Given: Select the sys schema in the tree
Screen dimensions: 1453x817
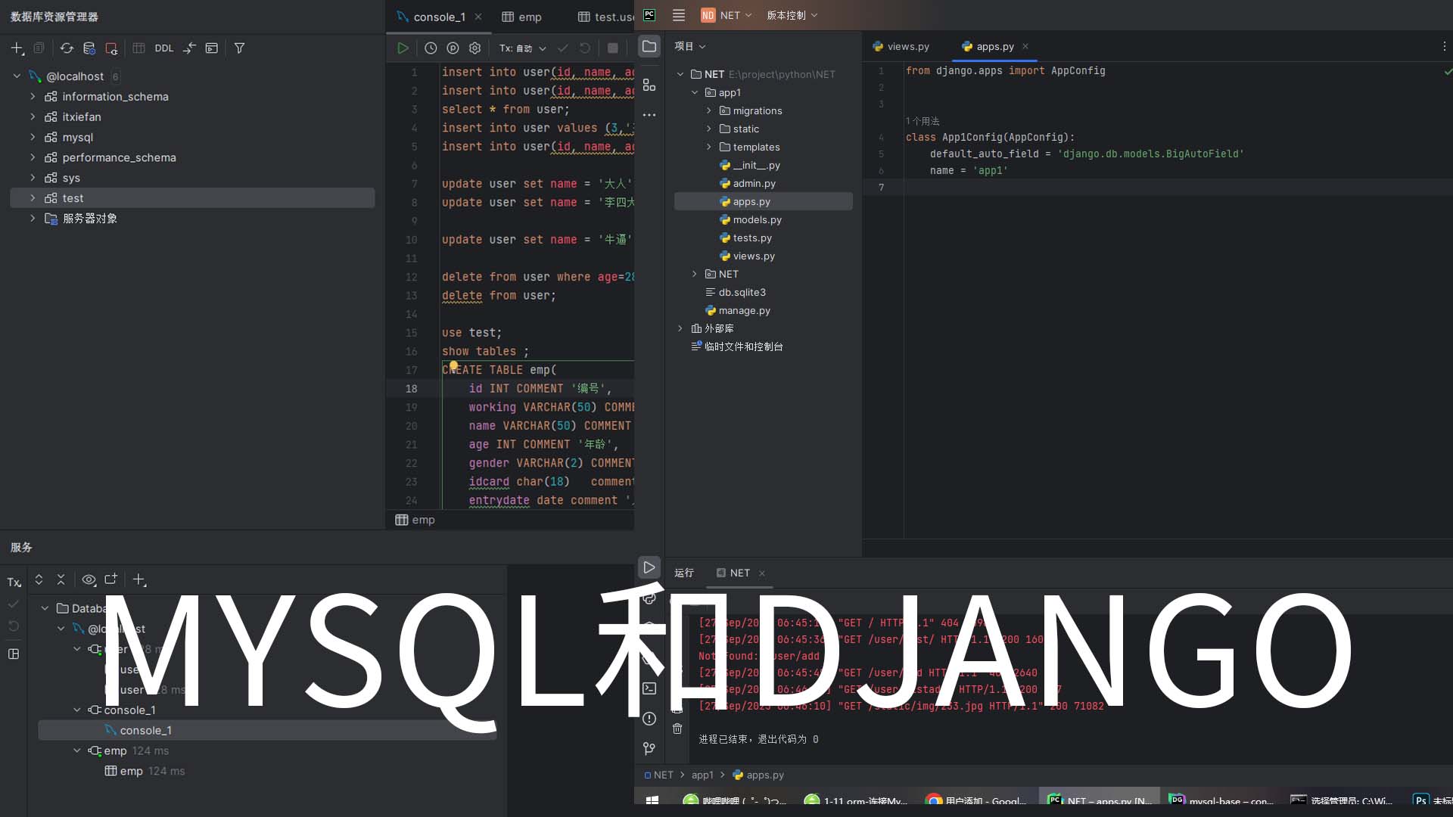Looking at the screenshot, I should tap(71, 179).
